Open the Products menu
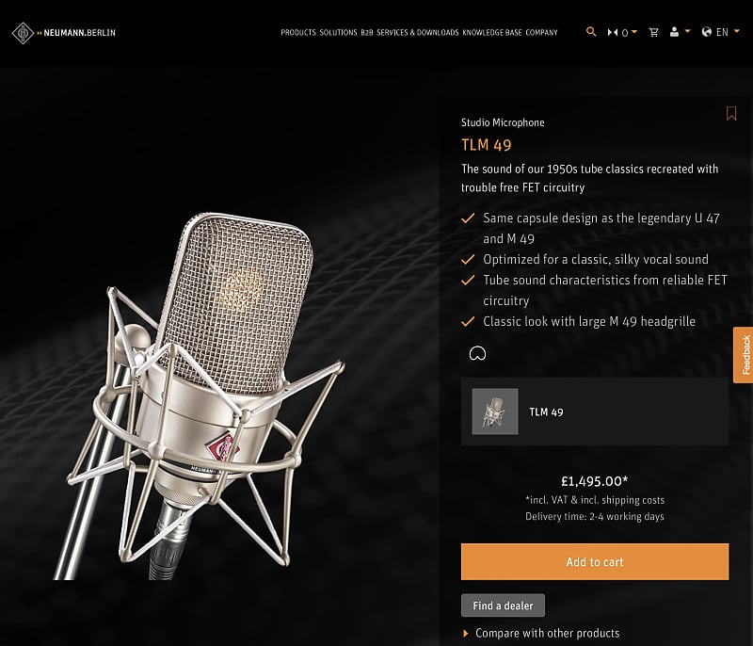This screenshot has height=646, width=753. tap(298, 32)
